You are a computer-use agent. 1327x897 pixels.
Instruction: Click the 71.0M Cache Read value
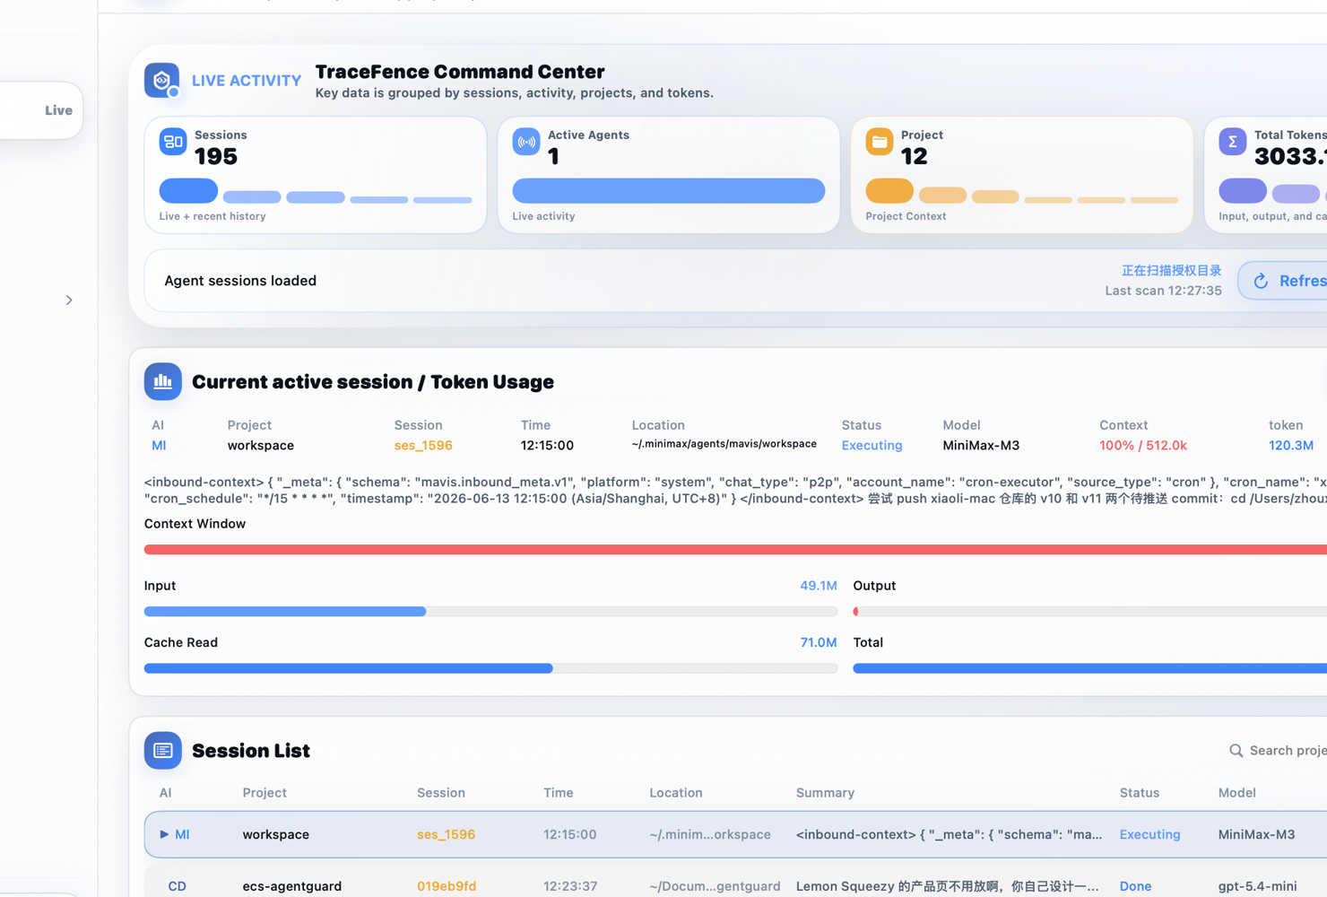(818, 642)
